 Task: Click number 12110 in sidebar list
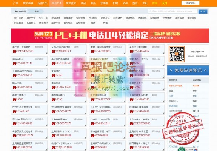pos(196,111)
